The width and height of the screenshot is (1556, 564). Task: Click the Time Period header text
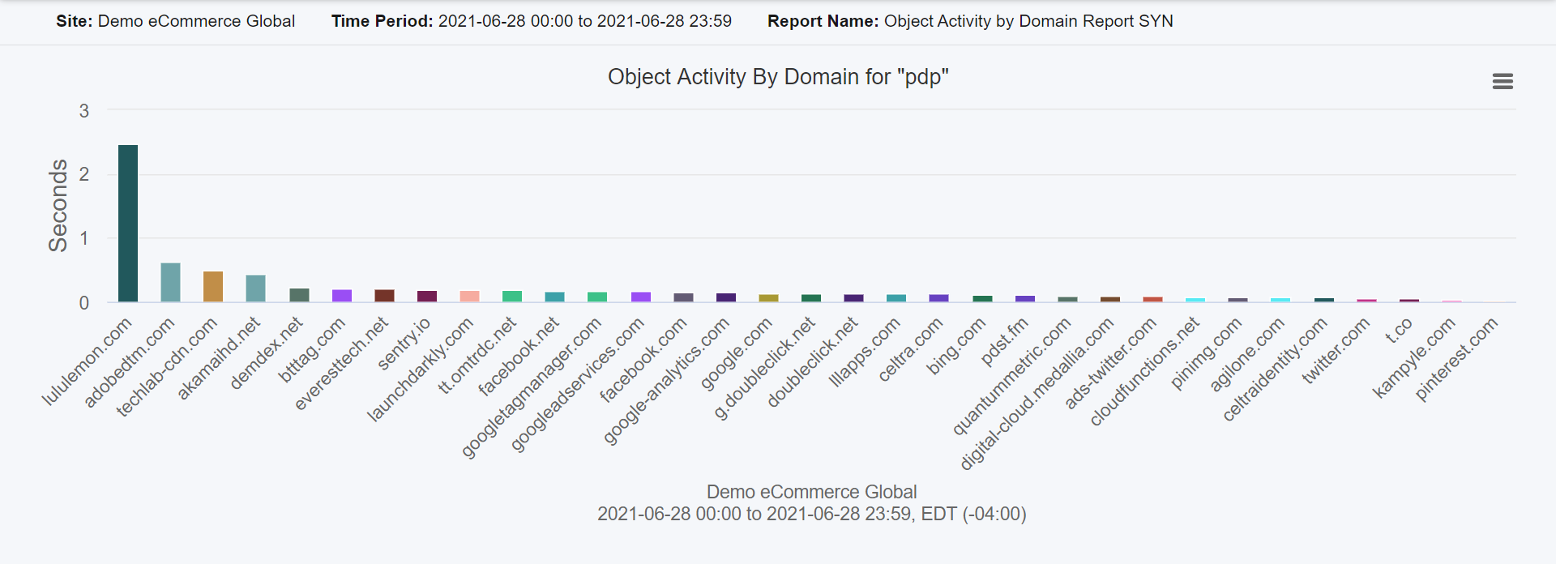click(532, 21)
